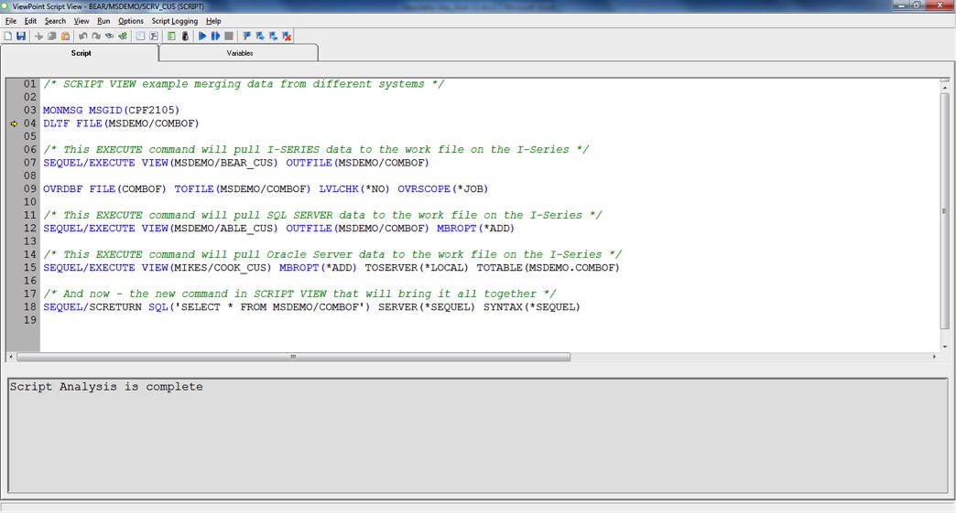Go to next bookmark flag icon

tap(260, 37)
